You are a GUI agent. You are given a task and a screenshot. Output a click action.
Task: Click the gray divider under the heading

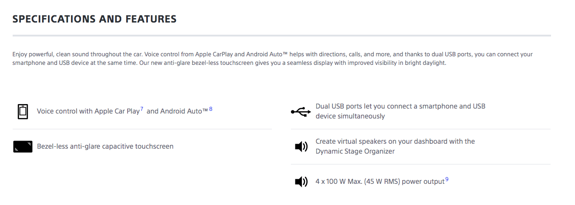coord(282,35)
